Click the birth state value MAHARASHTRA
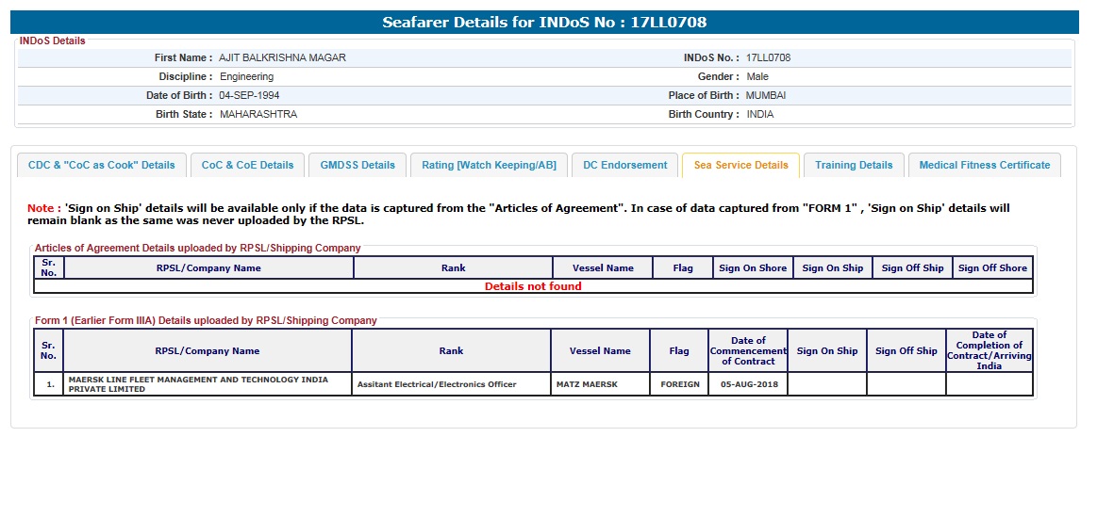1114x518 pixels. 258,114
